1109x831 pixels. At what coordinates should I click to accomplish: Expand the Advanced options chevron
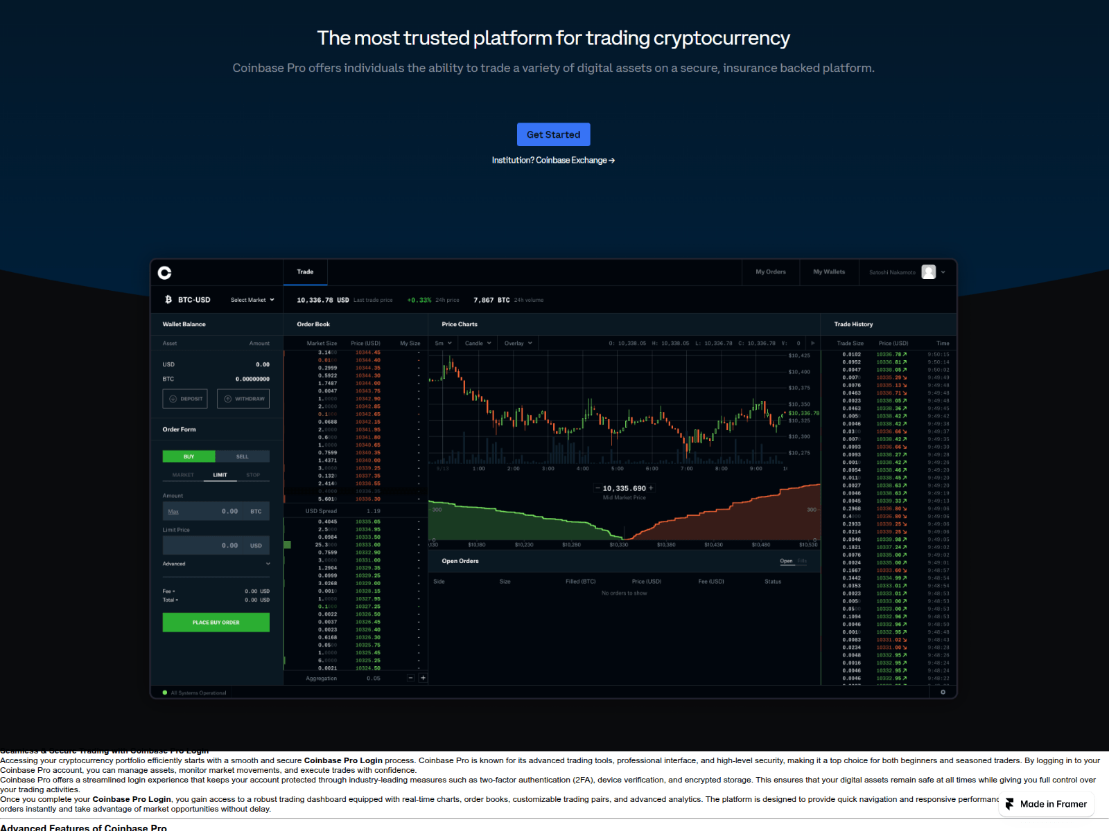[x=268, y=564]
